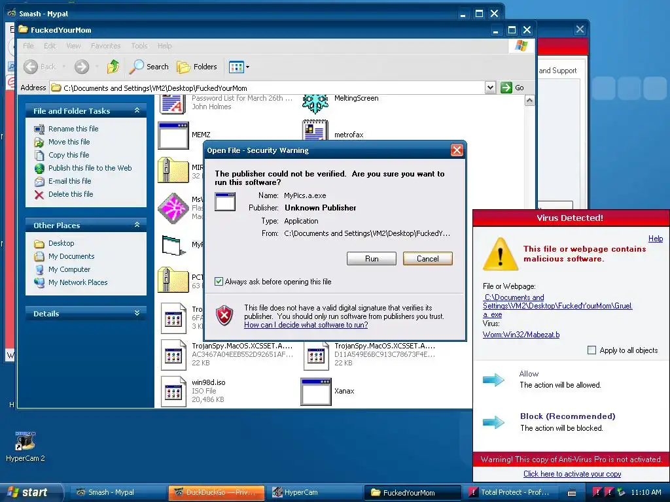The width and height of the screenshot is (670, 502).
Task: Click the address path field
Action: pyautogui.click(x=268, y=88)
